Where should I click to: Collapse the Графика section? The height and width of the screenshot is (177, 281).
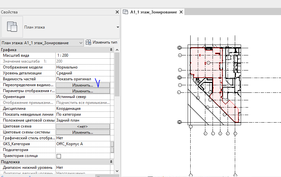pos(111,50)
